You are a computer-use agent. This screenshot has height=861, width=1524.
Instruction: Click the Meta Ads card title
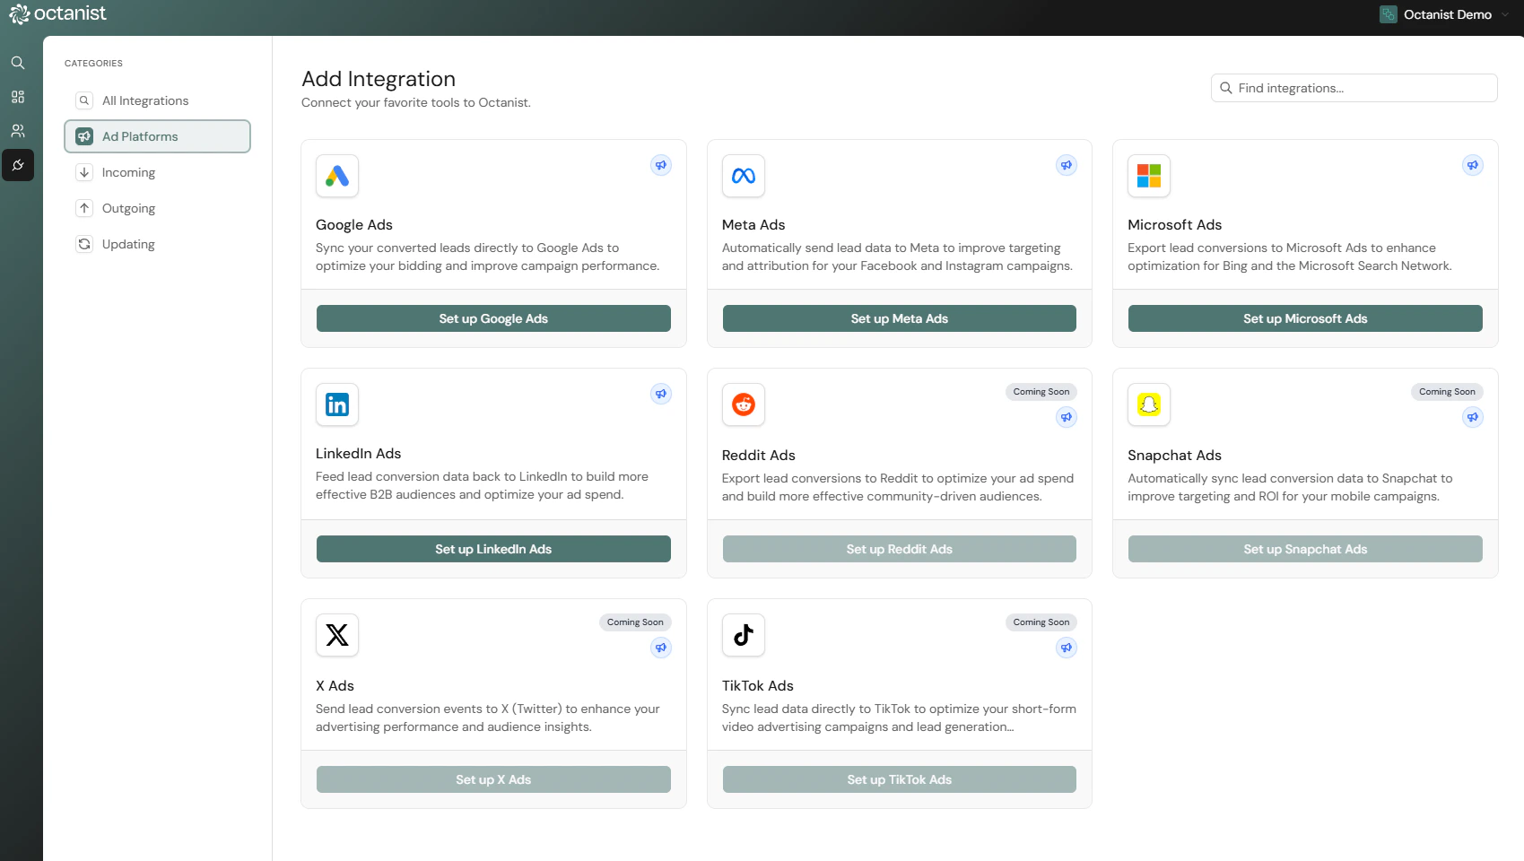point(753,225)
